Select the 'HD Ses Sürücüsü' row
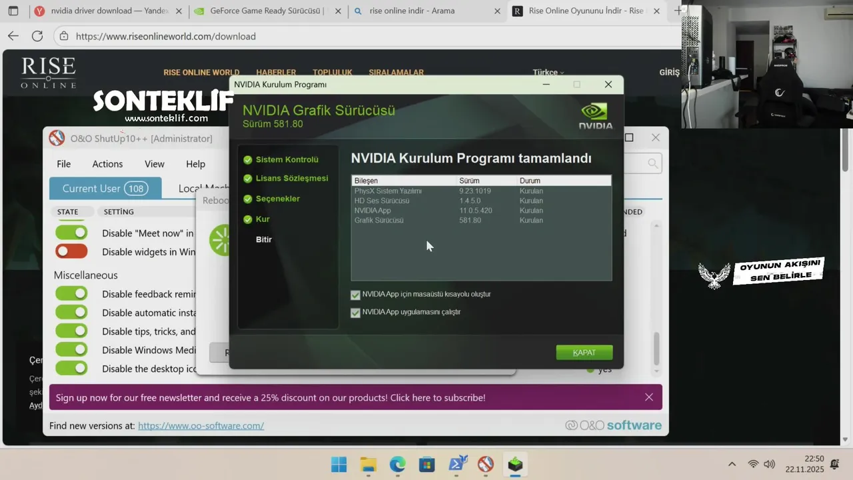Image resolution: width=853 pixels, height=480 pixels. pos(481,201)
